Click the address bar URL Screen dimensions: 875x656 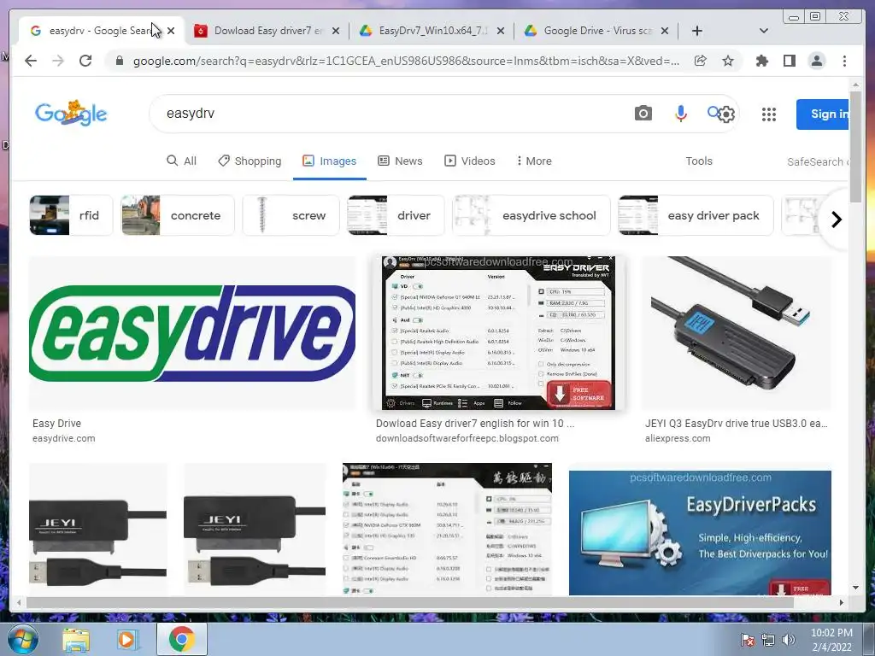point(406,61)
